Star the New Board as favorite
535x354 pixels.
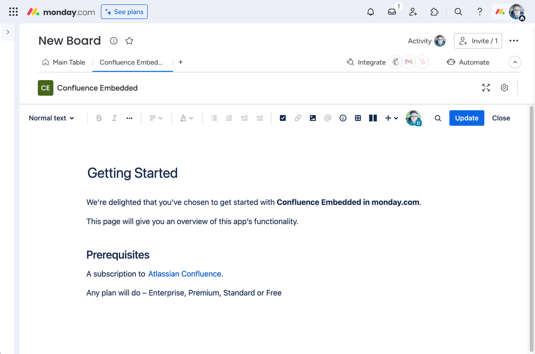[x=130, y=41]
